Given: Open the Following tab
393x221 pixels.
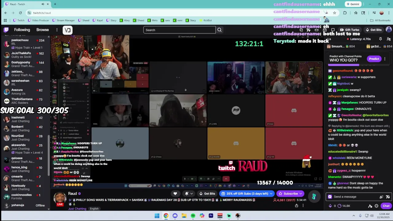Looking at the screenshot, I should [x=22, y=30].
